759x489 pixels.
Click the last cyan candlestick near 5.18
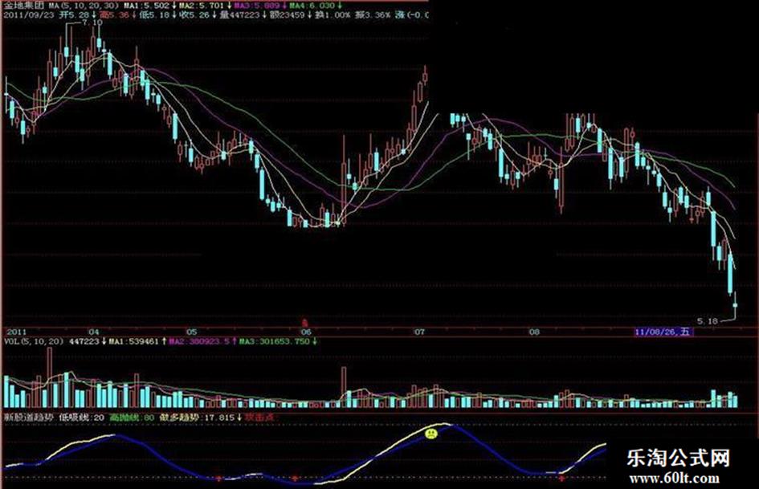[735, 305]
